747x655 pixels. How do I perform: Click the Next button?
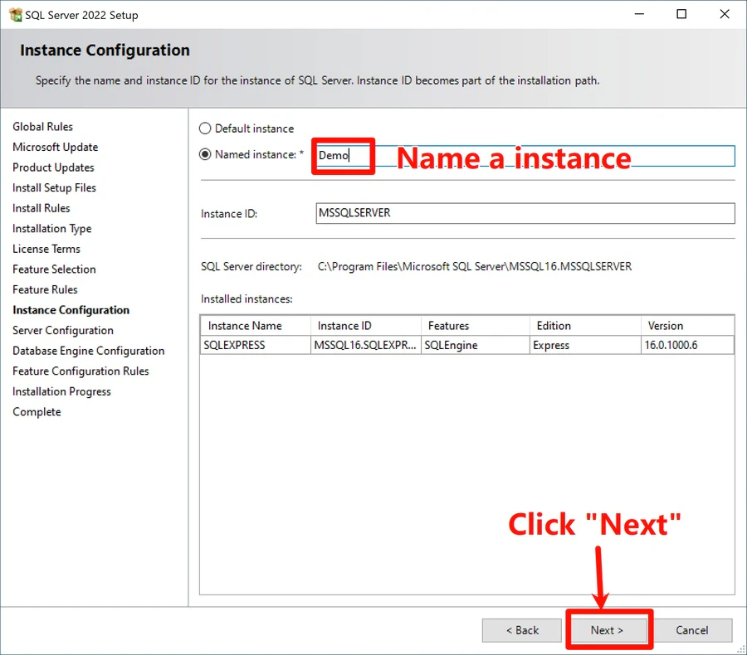[x=607, y=630]
